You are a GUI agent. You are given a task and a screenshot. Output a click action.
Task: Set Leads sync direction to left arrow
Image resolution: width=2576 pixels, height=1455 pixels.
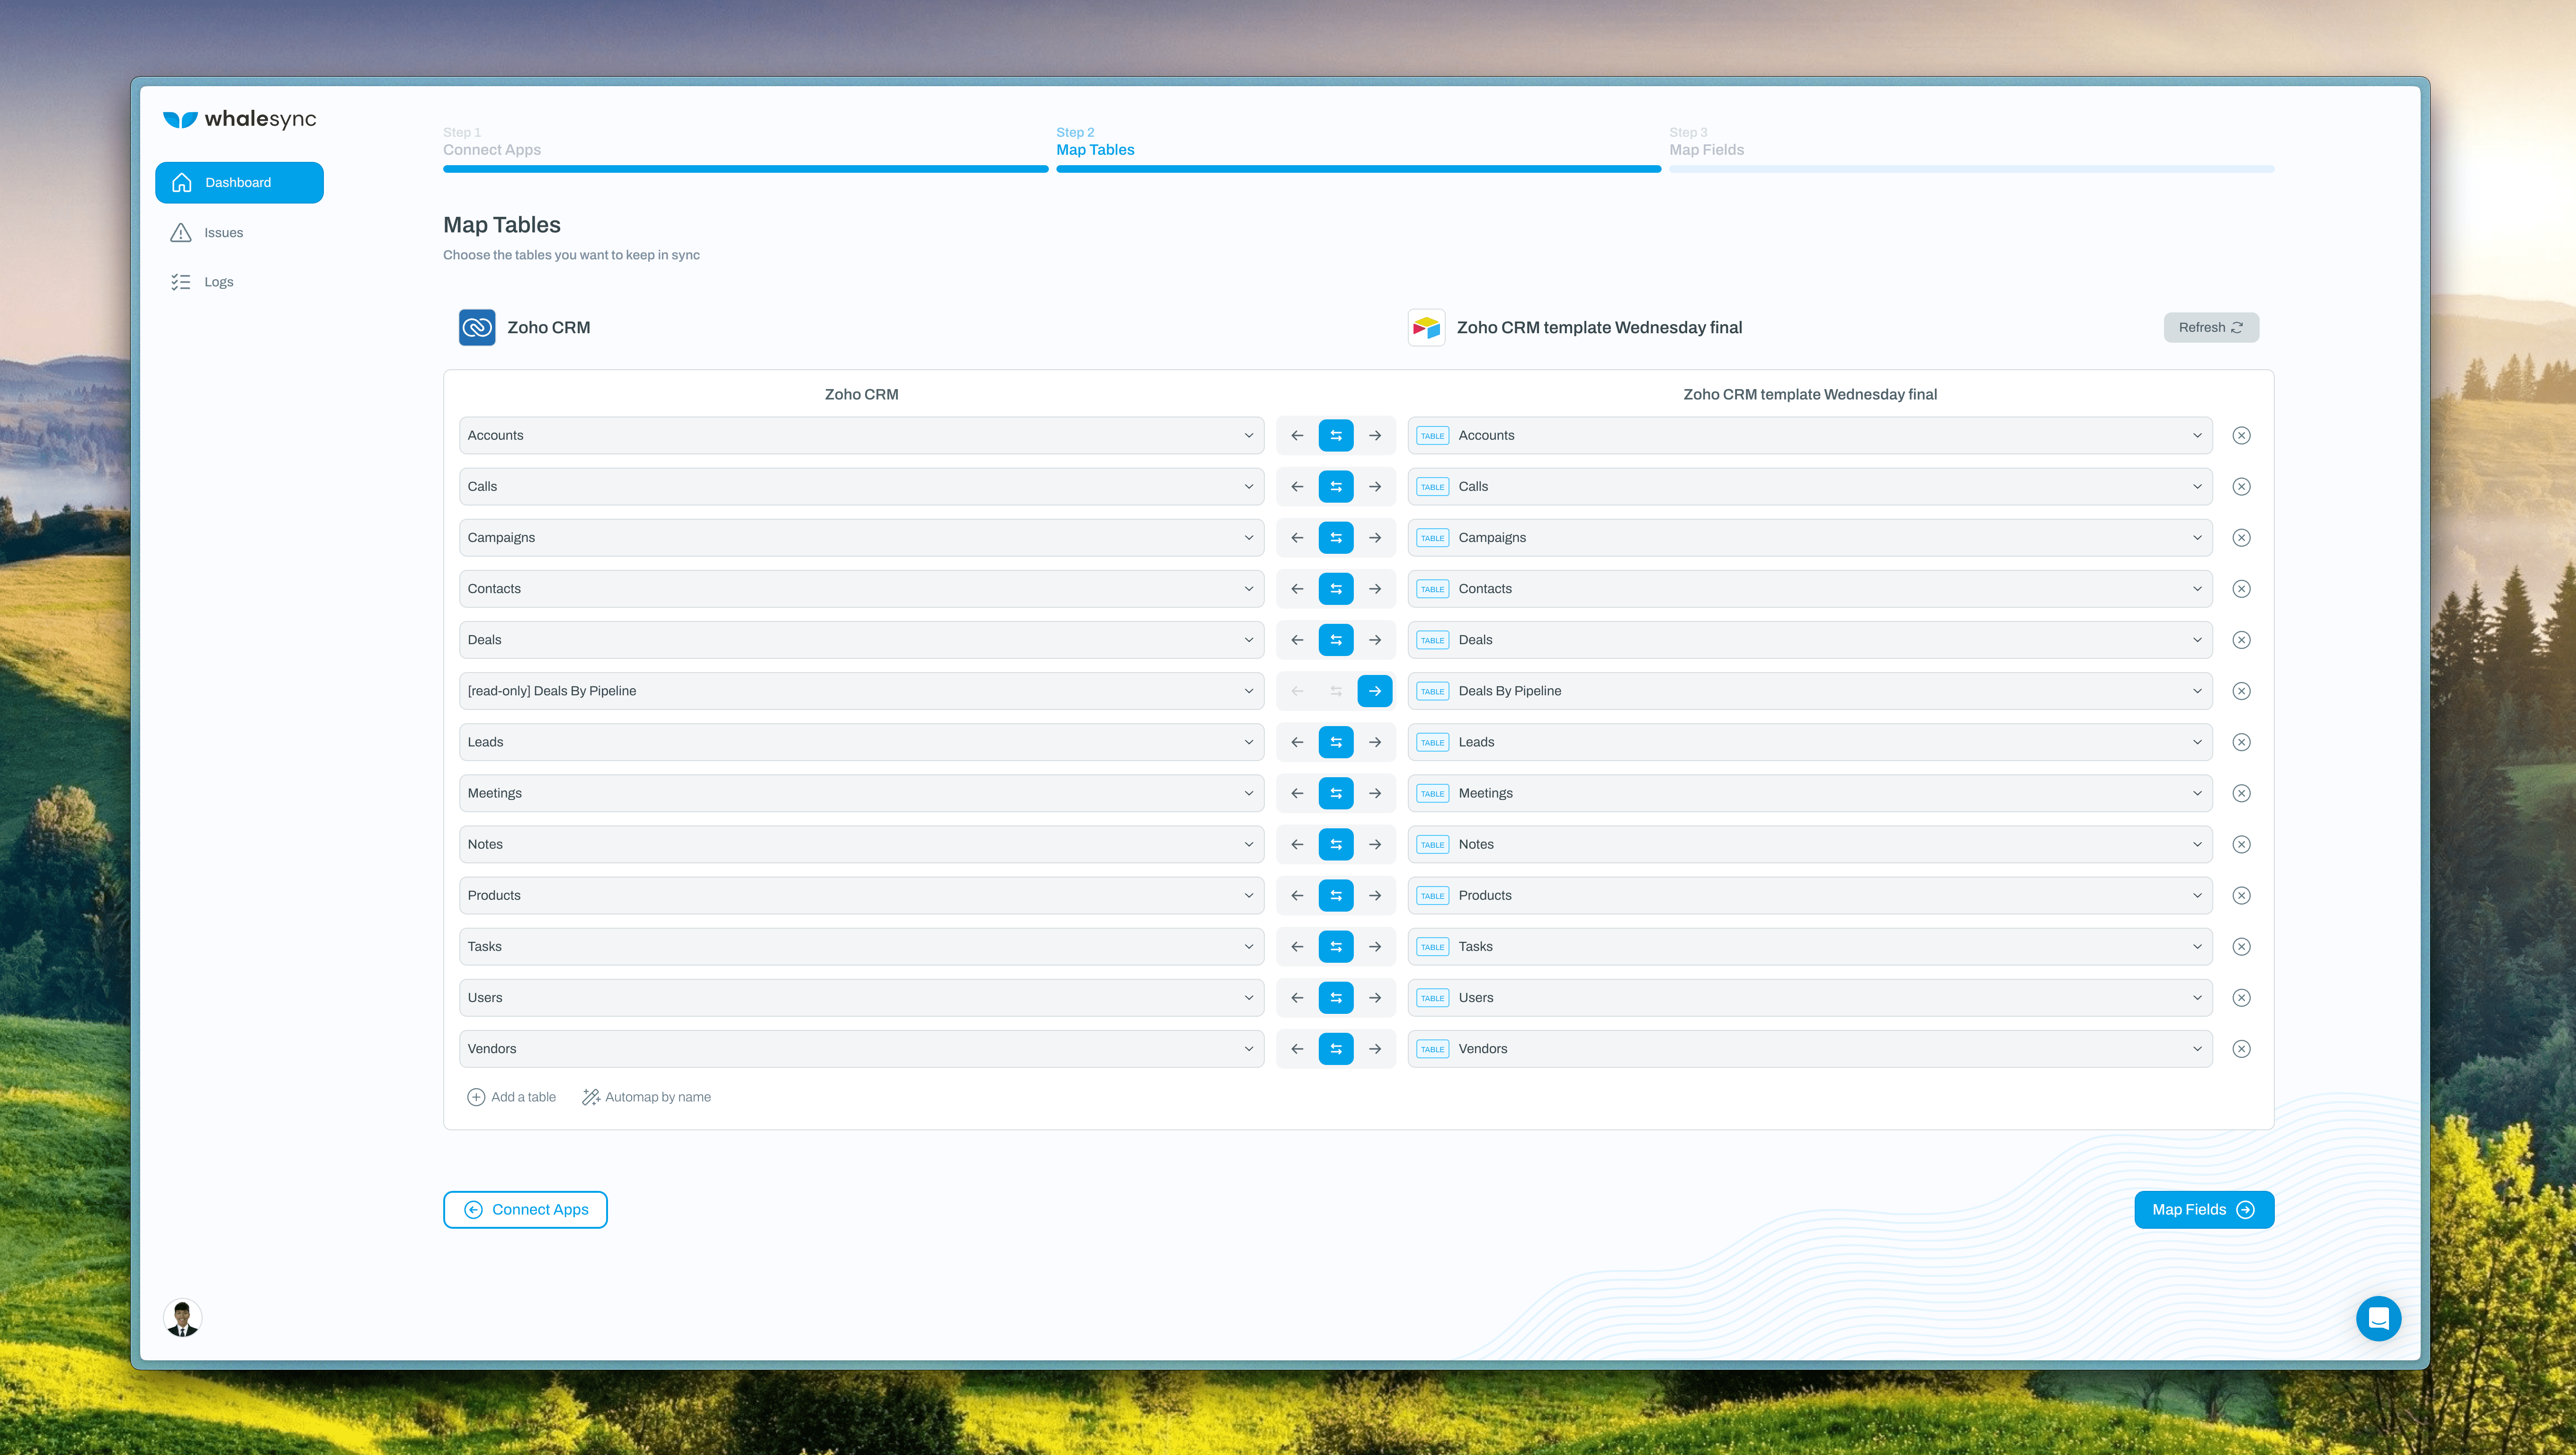coord(1297,742)
